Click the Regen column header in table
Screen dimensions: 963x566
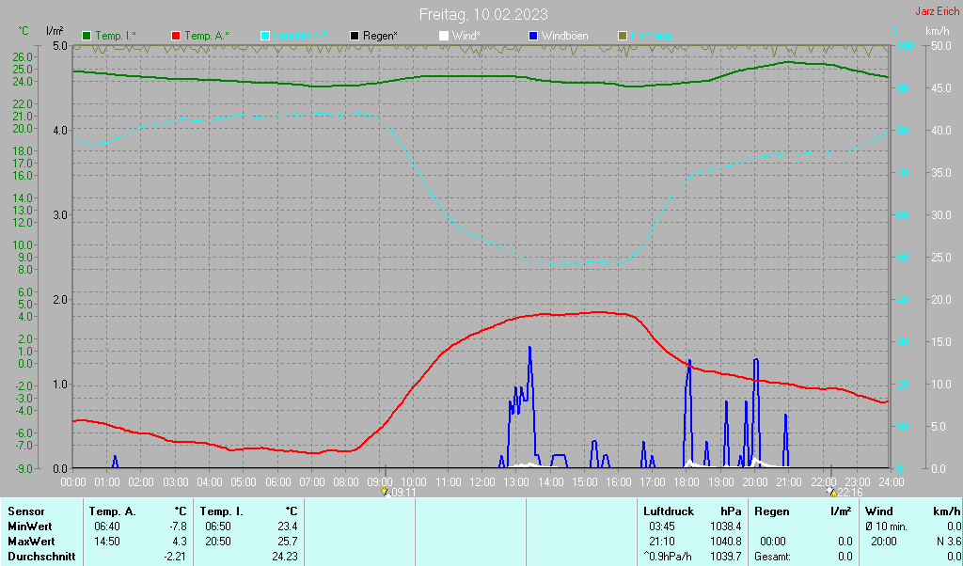click(771, 511)
